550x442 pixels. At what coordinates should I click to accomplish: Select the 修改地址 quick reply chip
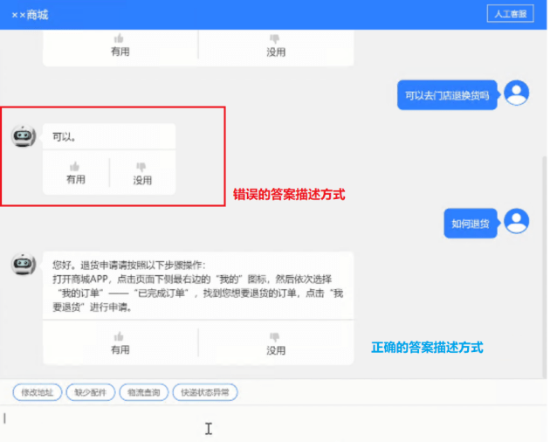tap(38, 392)
